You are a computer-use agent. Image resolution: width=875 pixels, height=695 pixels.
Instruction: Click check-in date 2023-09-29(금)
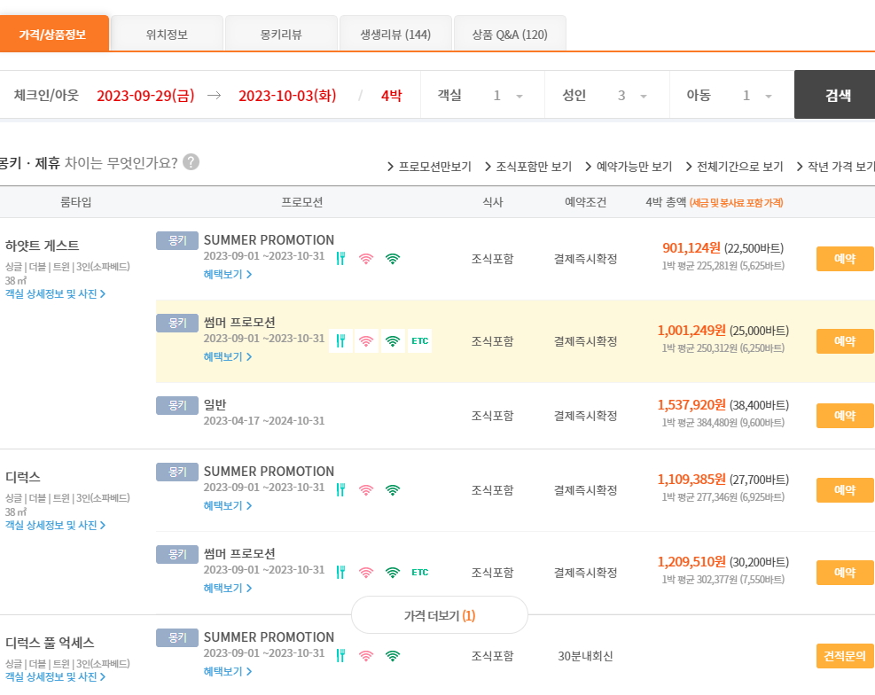[145, 96]
